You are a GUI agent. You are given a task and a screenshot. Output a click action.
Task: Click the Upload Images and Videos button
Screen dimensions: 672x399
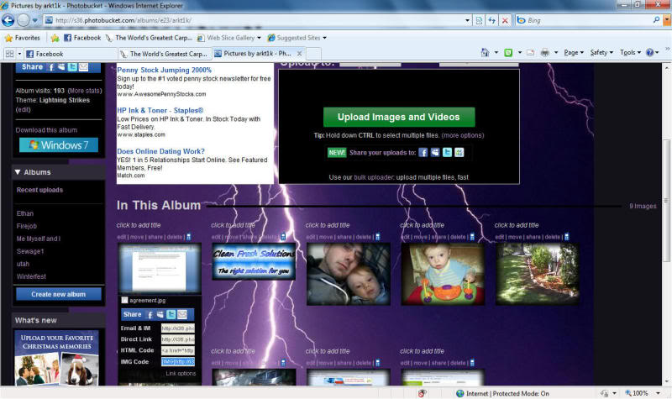pyautogui.click(x=398, y=117)
